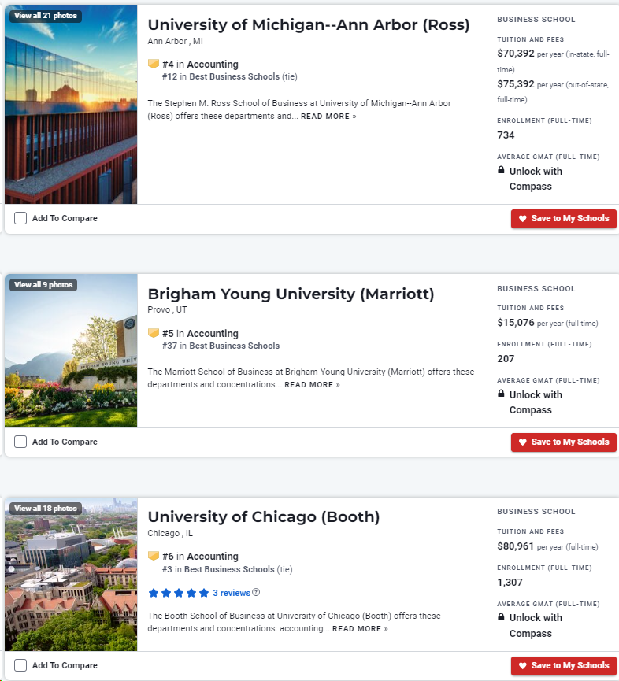The height and width of the screenshot is (681, 619).
Task: Click the Accounting badge icon for Brigham Young
Action: [x=154, y=333]
